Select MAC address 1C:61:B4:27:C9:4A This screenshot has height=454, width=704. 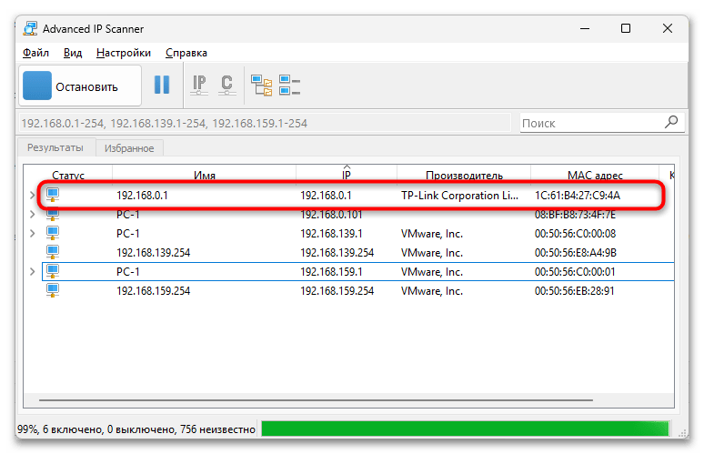(578, 196)
